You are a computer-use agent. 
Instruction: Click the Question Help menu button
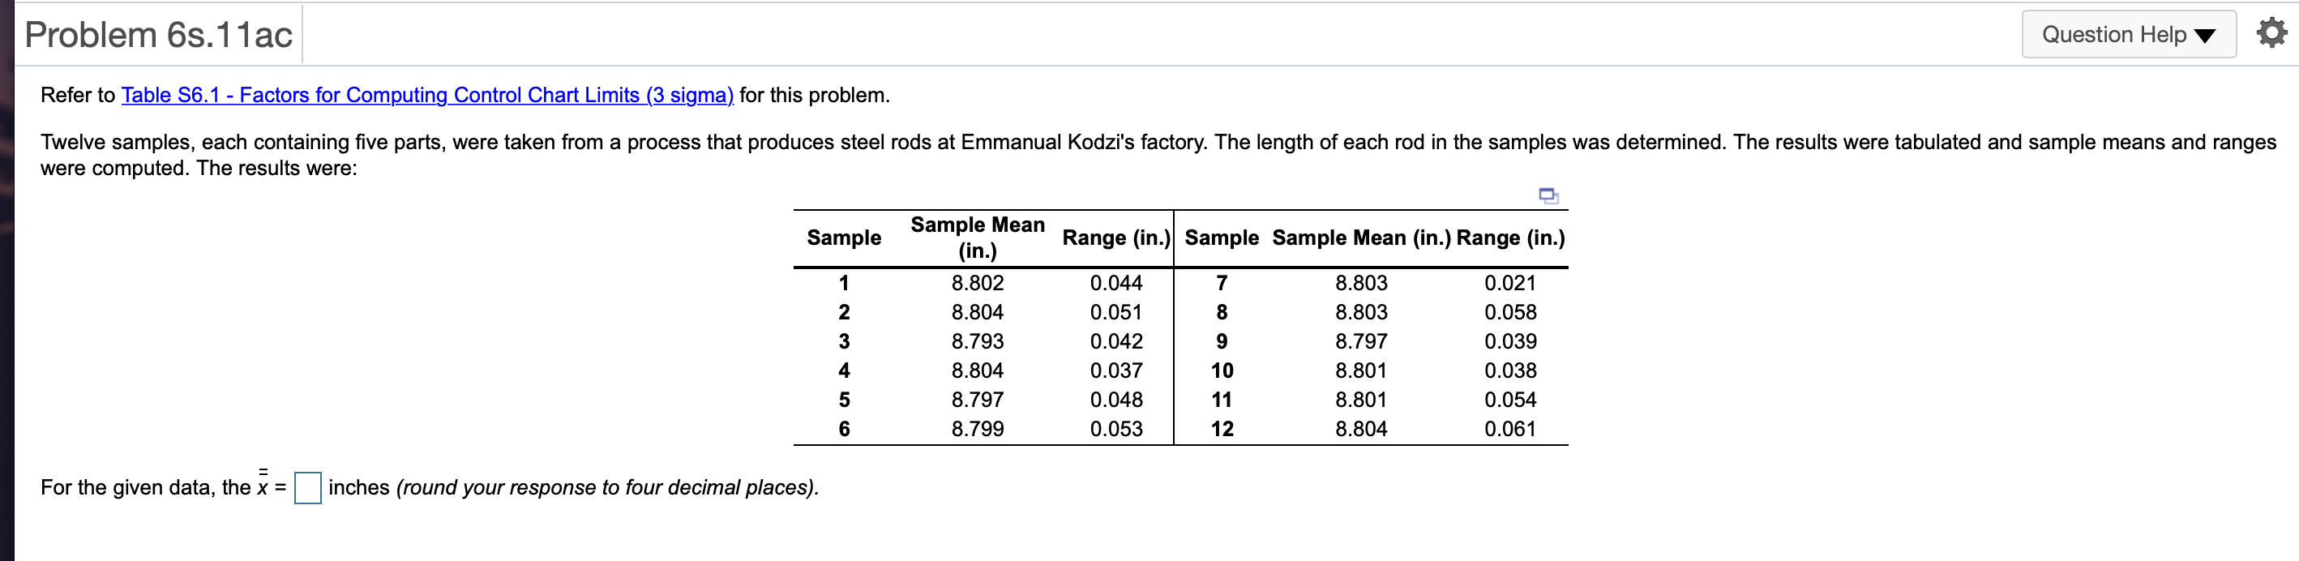point(2129,34)
